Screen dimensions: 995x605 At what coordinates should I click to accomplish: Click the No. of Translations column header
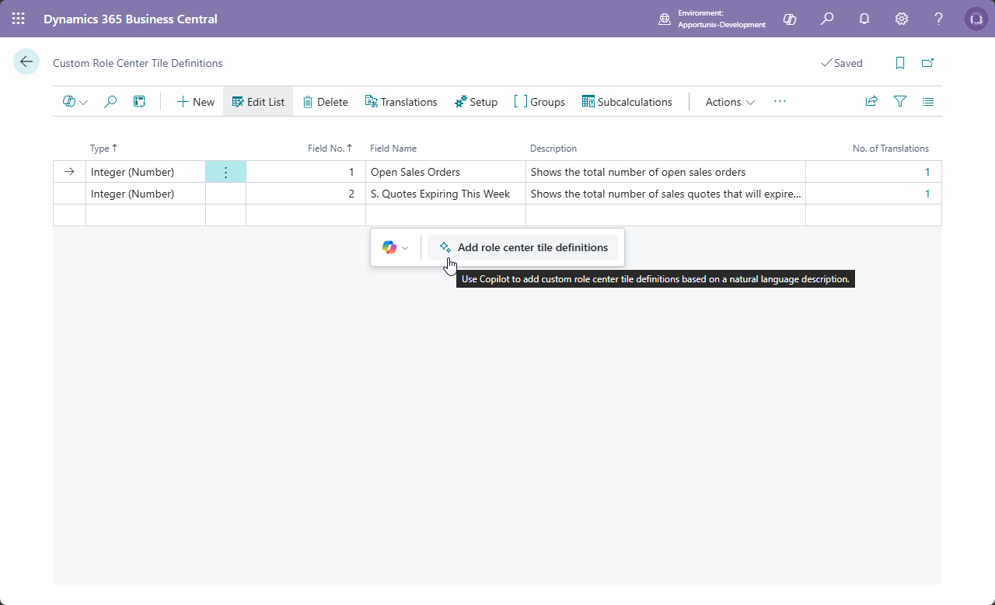pos(891,148)
